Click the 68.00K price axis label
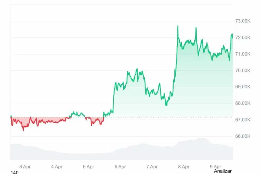The image size is (261, 174). pyautogui.click(x=243, y=103)
